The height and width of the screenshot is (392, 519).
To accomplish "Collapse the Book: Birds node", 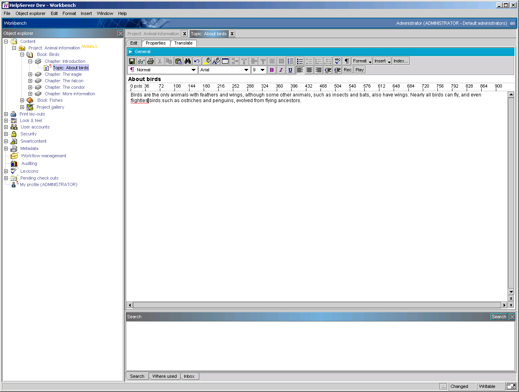I will coord(22,54).
